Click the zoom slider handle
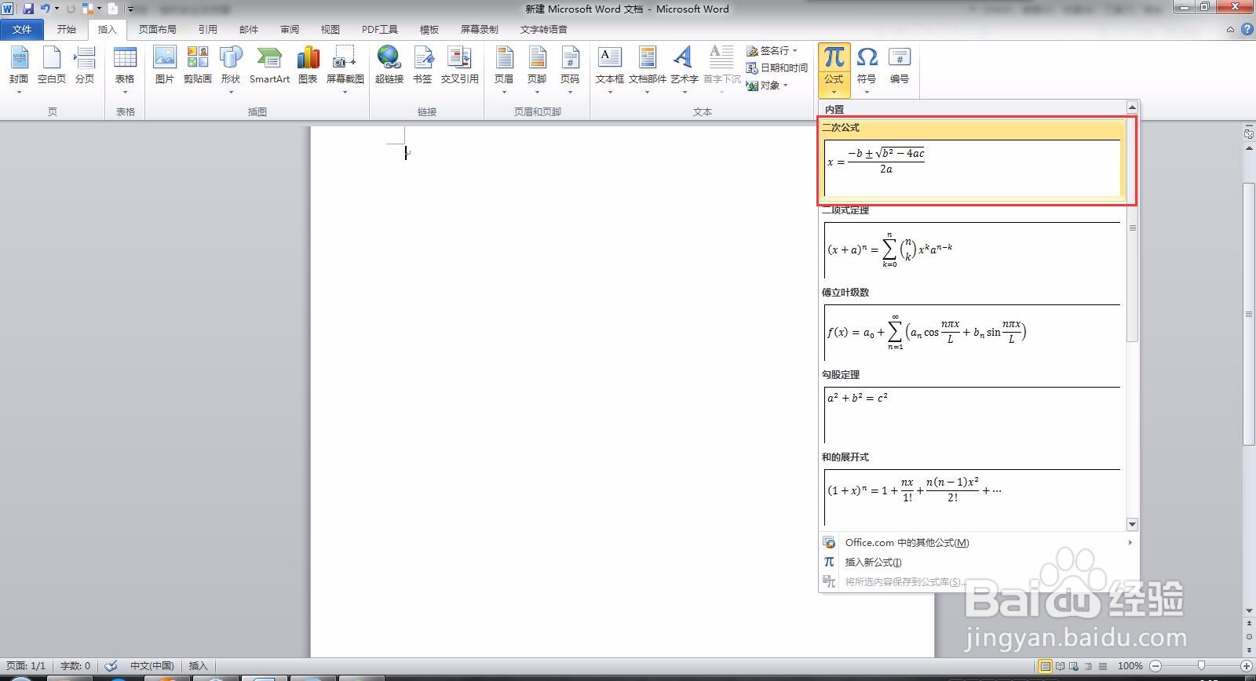The width and height of the screenshot is (1256, 681). [1201, 665]
